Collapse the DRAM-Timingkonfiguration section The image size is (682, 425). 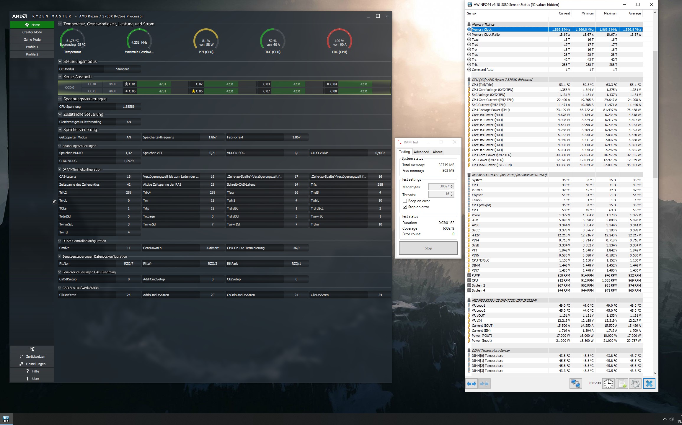pos(60,169)
